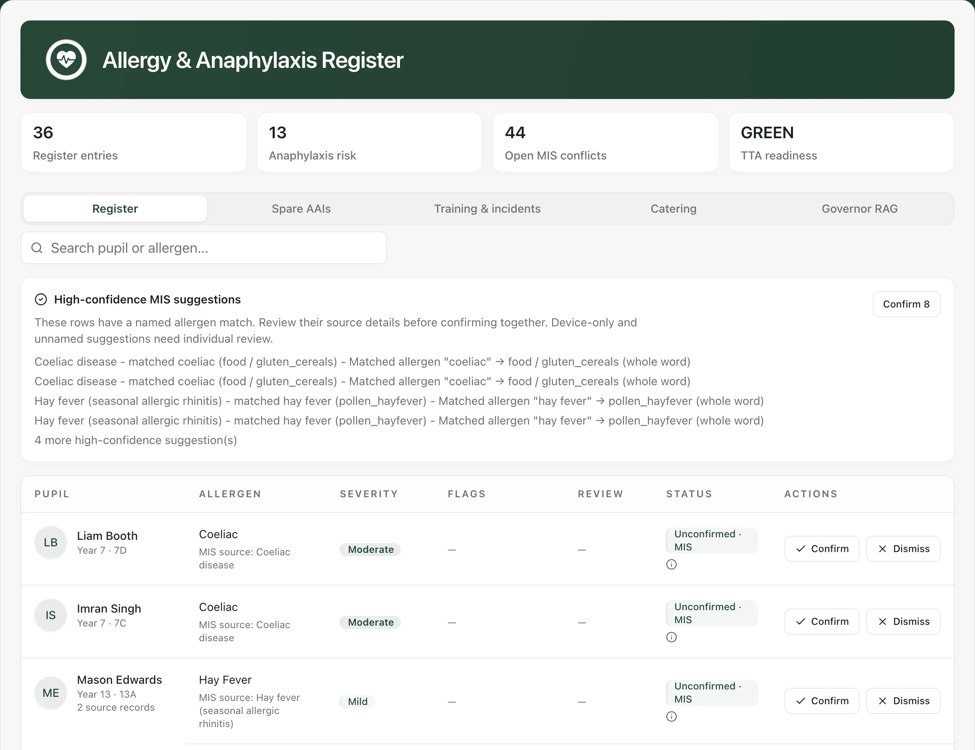Screen dimensions: 975x750
Task: Click the PUPIL column header
Action: pos(52,494)
